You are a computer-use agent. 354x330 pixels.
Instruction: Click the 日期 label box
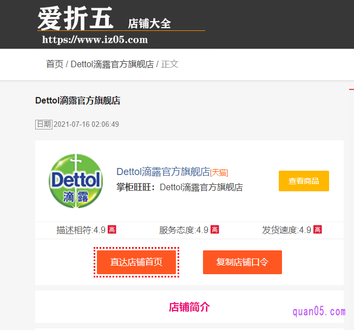pos(44,124)
